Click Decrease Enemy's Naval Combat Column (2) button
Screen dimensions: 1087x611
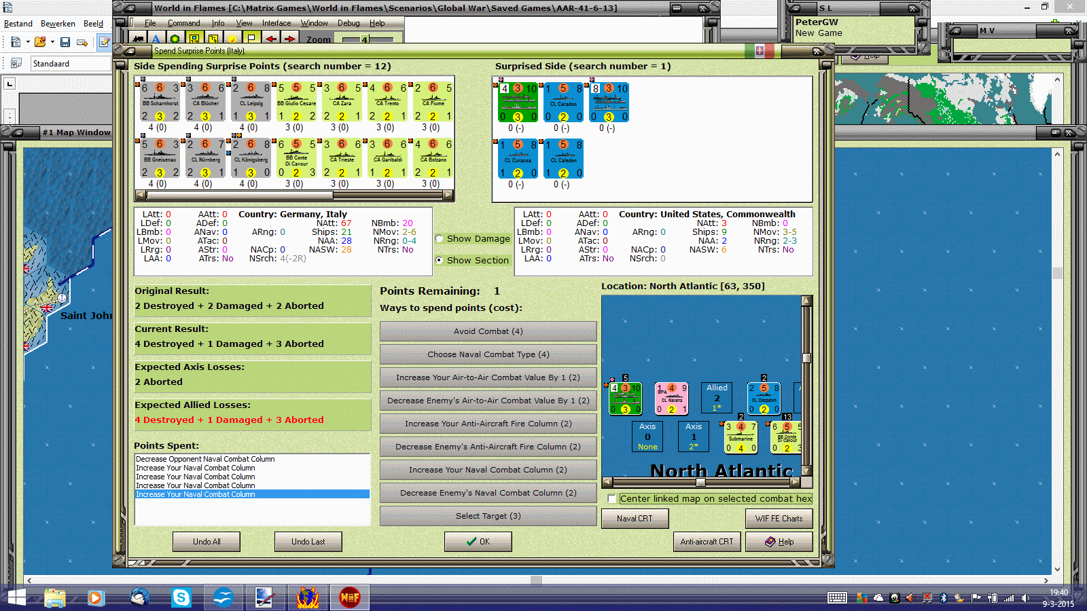(488, 493)
